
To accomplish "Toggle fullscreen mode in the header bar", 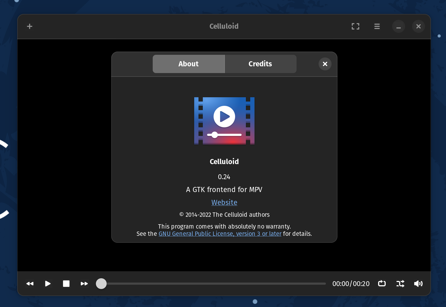I will 356,26.
